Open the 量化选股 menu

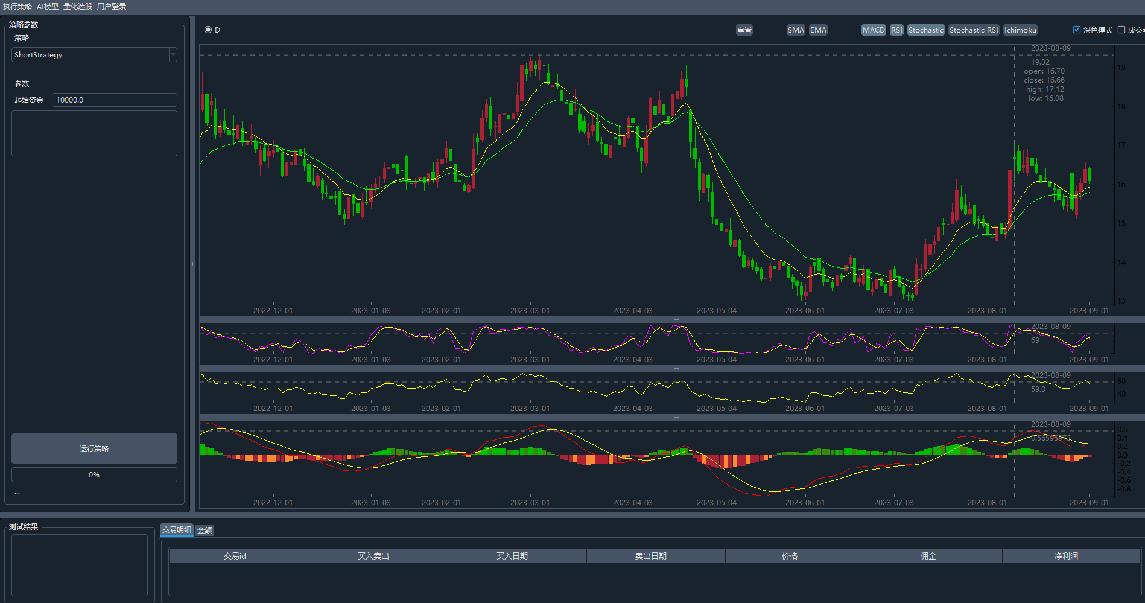pyautogui.click(x=78, y=7)
